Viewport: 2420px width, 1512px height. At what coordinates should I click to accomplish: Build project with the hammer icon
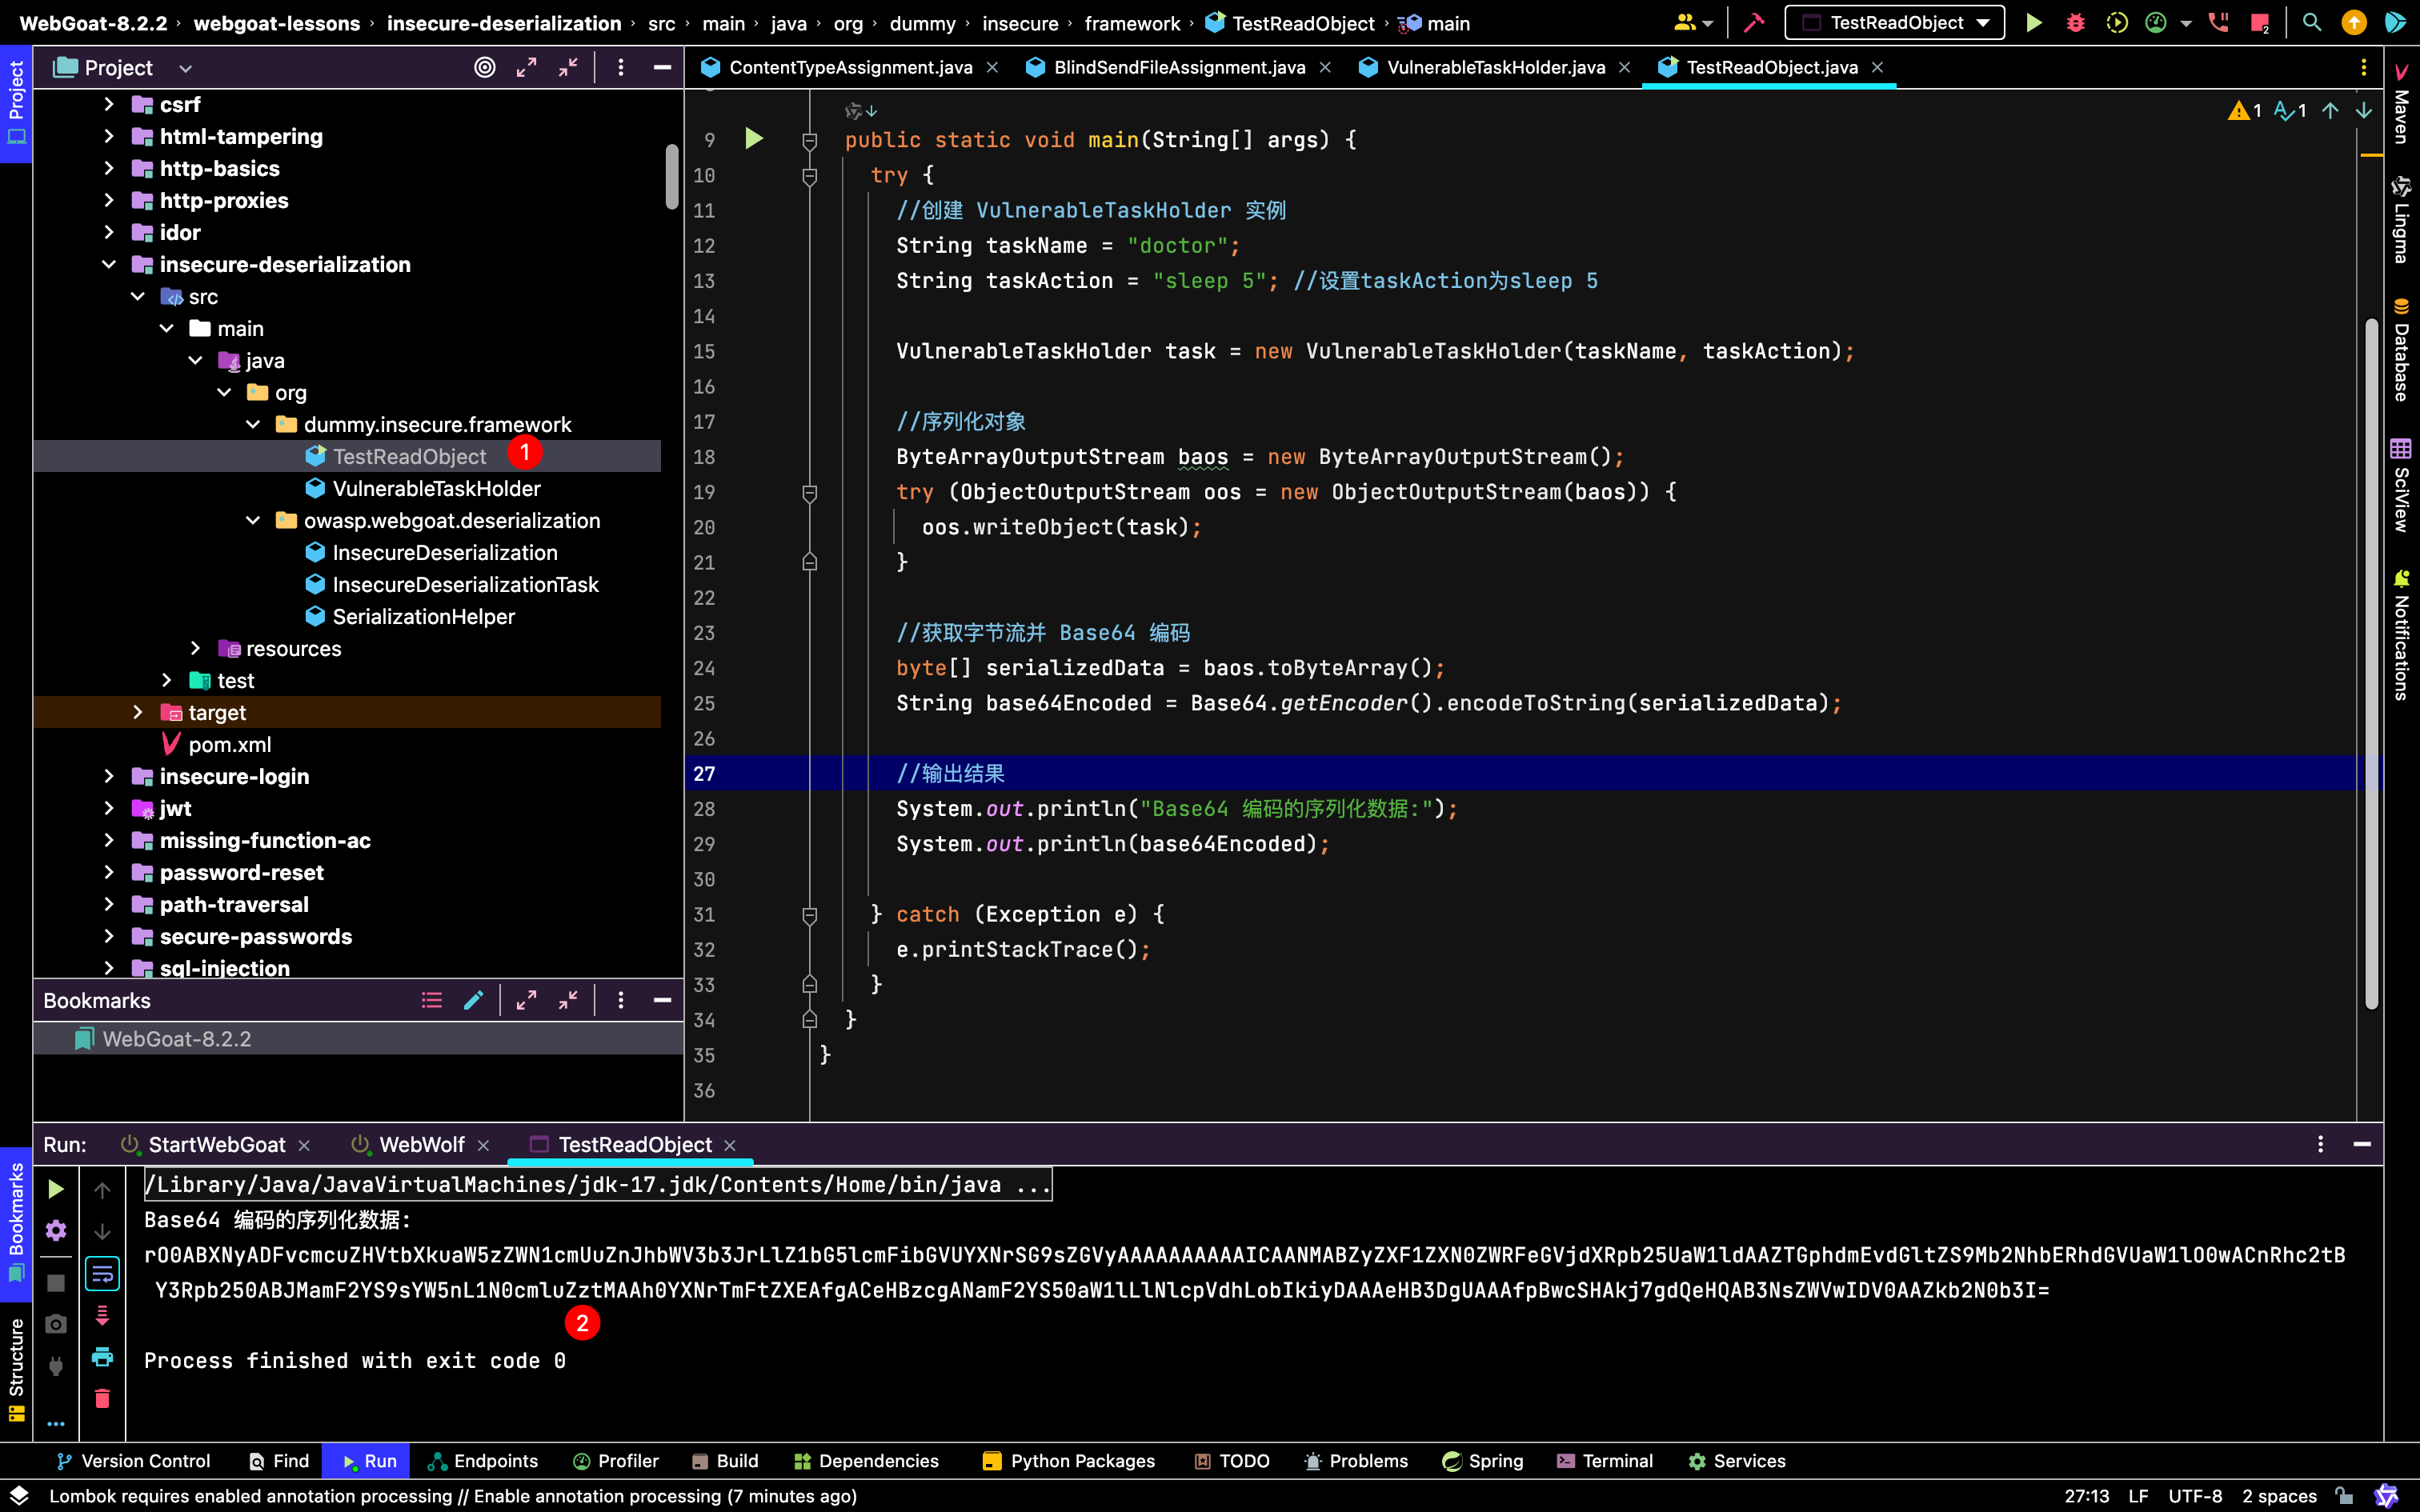(x=1754, y=23)
